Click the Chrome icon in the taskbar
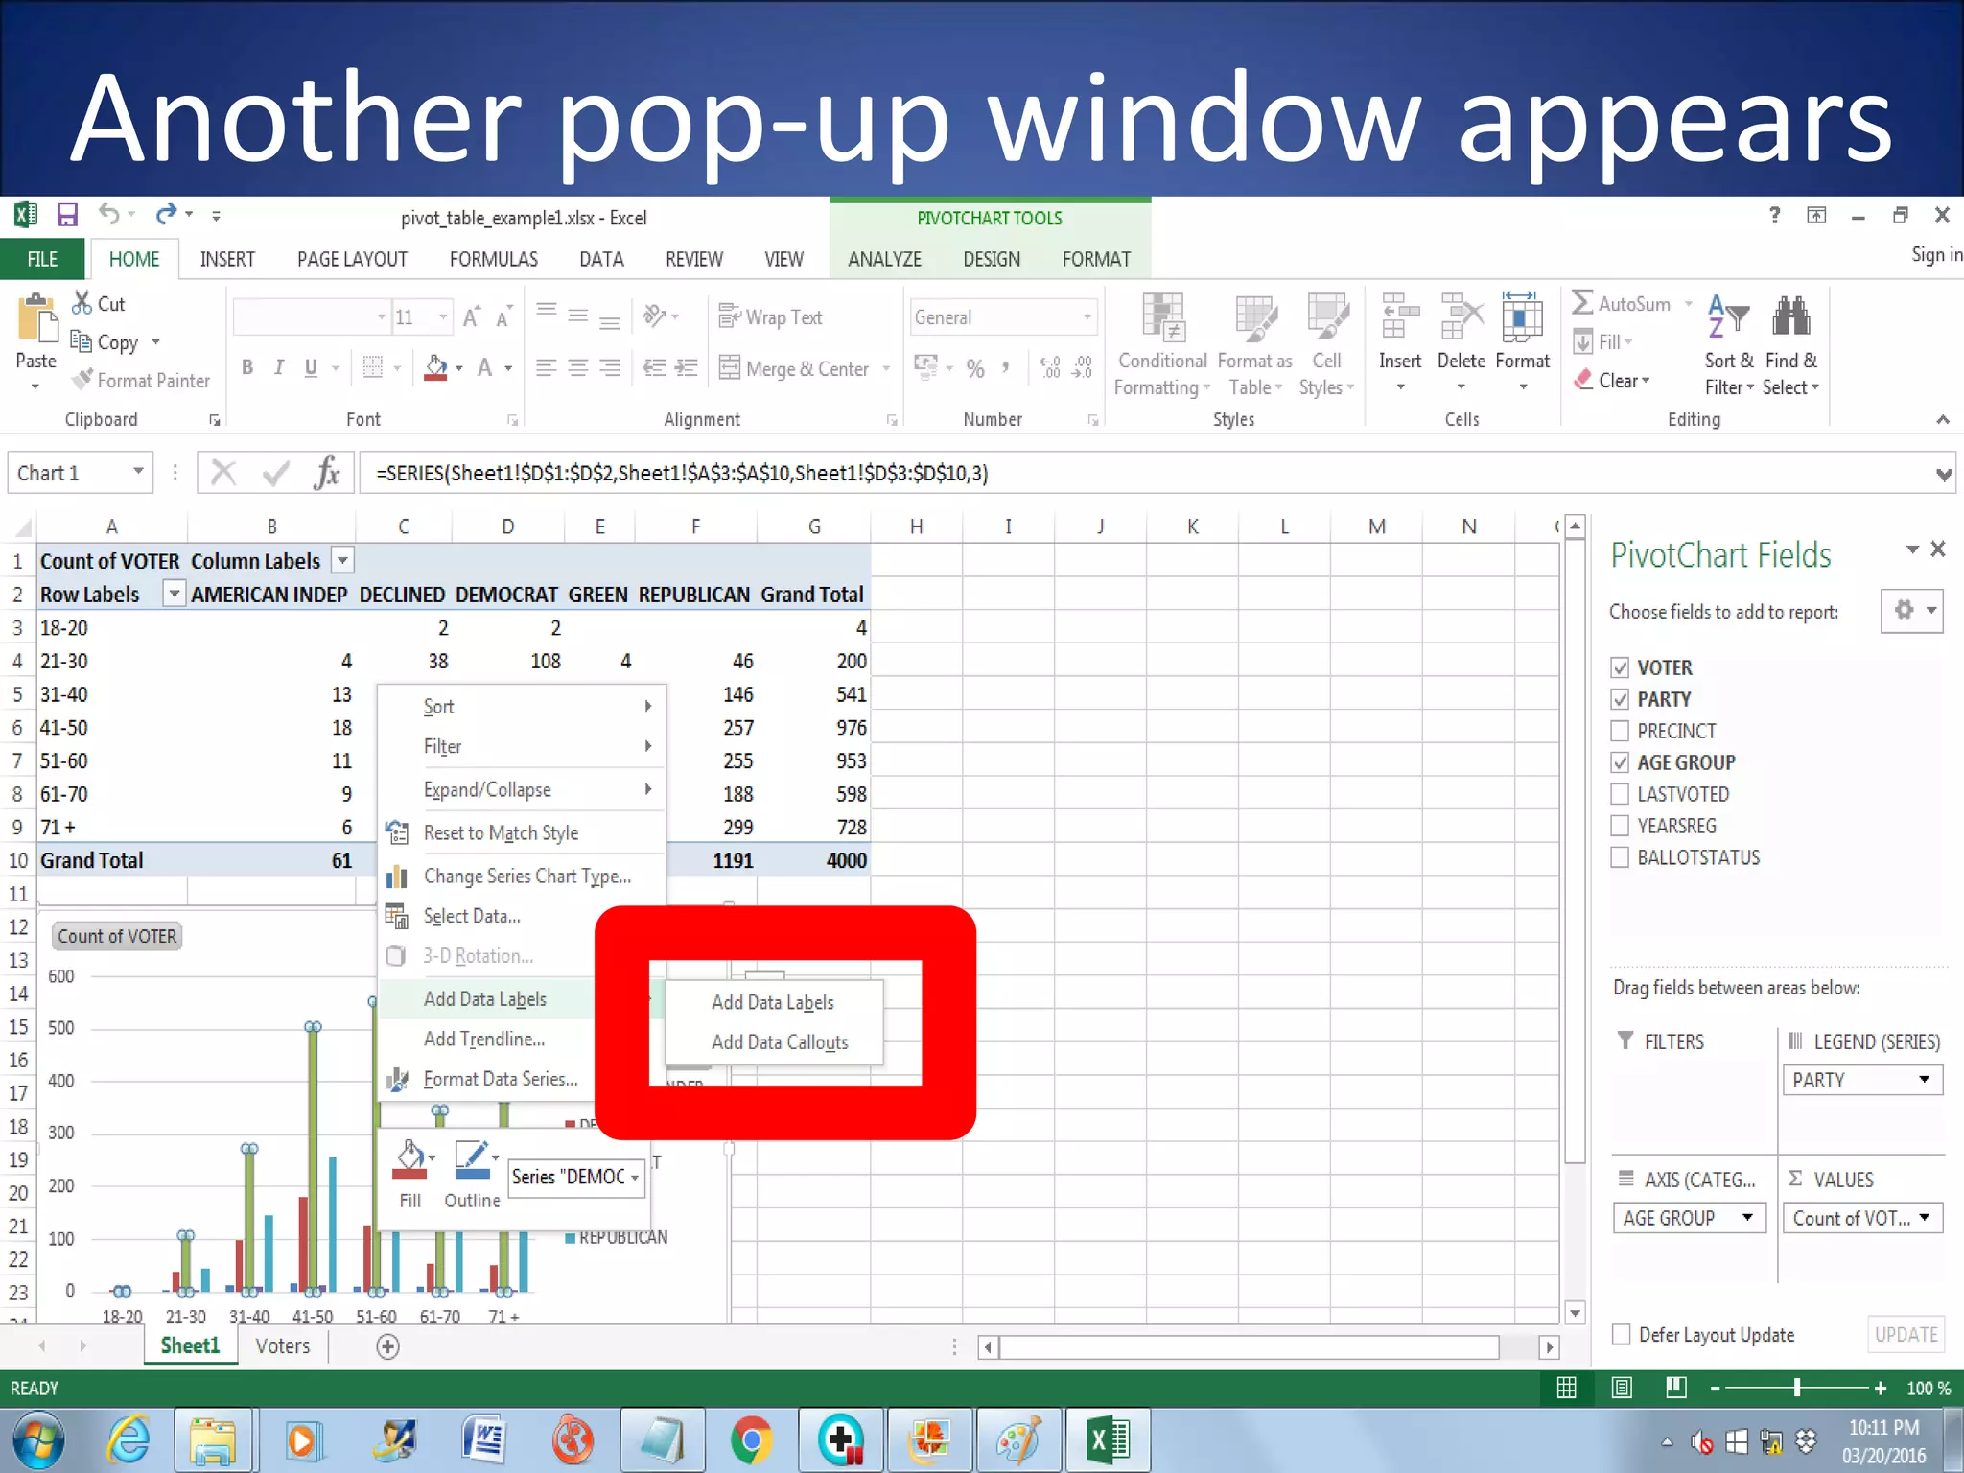The width and height of the screenshot is (1964, 1473). click(752, 1440)
